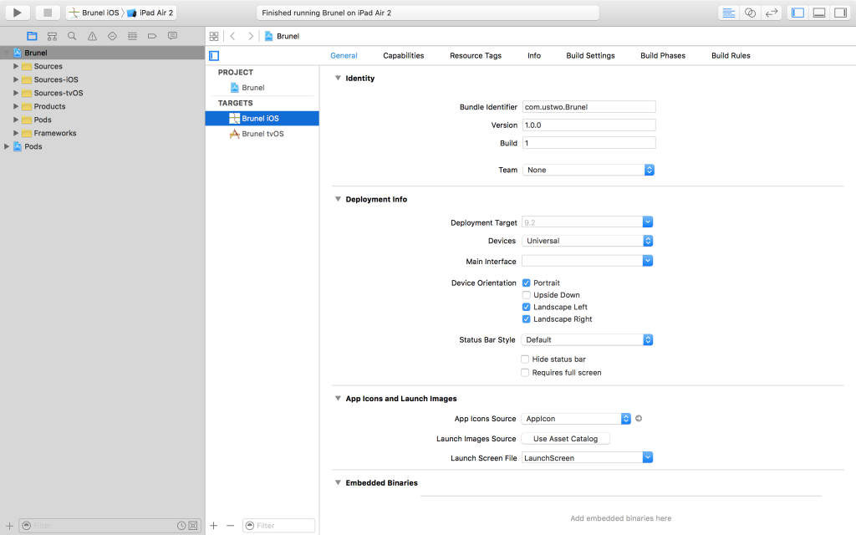Open the Debug navigator icon
This screenshot has width=856, height=535.
(x=132, y=36)
